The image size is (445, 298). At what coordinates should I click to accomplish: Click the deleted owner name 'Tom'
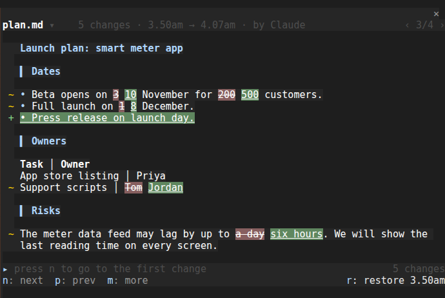(133, 188)
